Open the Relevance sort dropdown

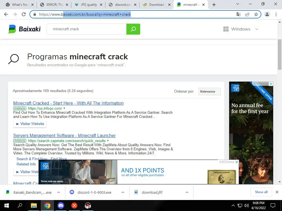tap(209, 91)
